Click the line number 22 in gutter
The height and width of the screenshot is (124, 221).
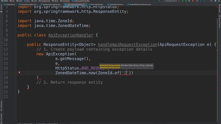click(6, 96)
